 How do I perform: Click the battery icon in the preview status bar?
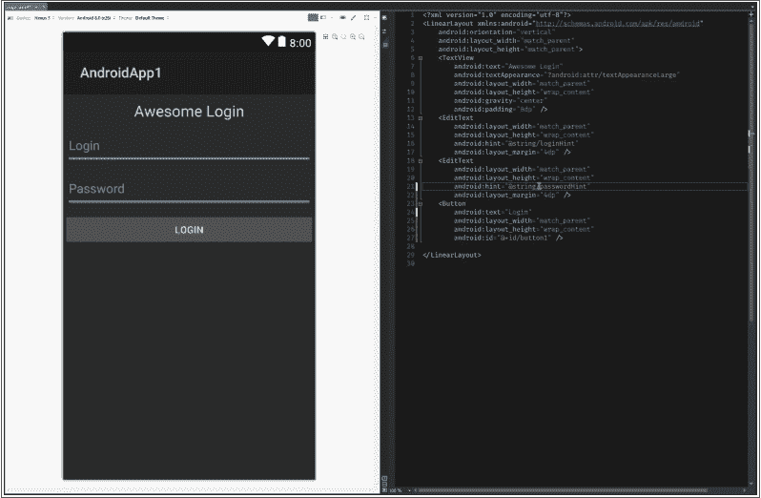tap(281, 42)
